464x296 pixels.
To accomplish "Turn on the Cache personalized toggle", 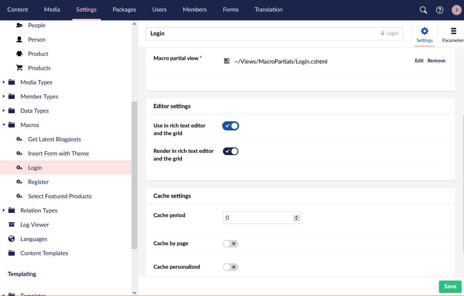I will pyautogui.click(x=231, y=267).
